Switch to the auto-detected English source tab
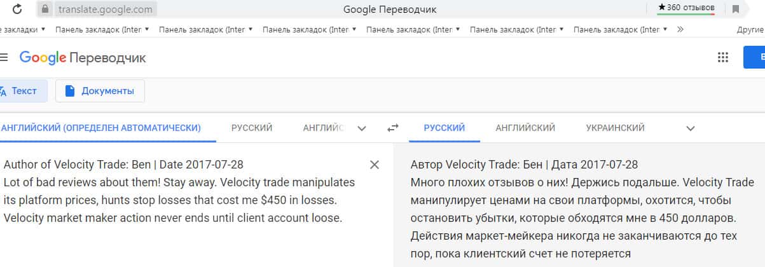 pyautogui.click(x=102, y=128)
